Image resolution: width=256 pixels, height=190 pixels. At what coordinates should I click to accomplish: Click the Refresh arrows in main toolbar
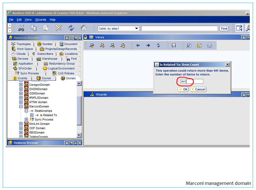(x=71, y=28)
